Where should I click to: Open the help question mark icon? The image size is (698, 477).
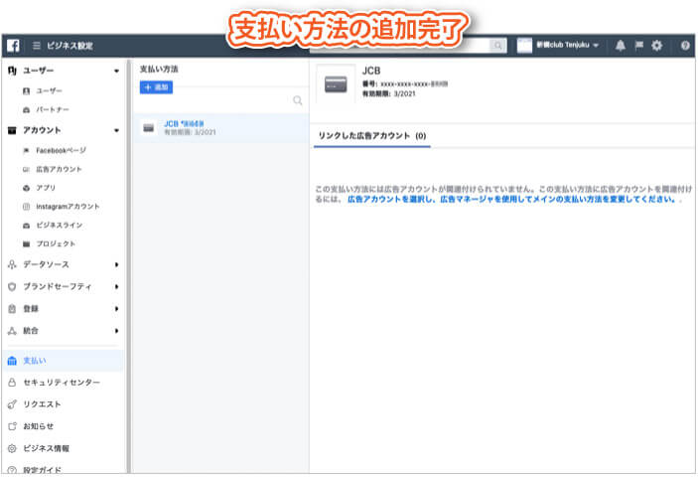(685, 46)
